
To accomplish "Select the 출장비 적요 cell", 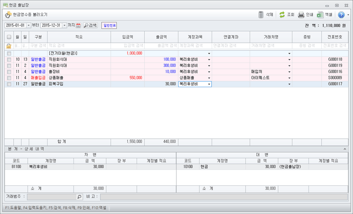I will 79,72.
